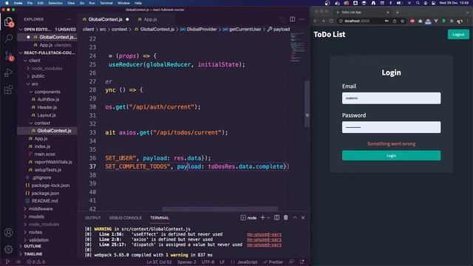The width and height of the screenshot is (473, 266).
Task: Reload the localhost page in browser
Action: (x=331, y=21)
